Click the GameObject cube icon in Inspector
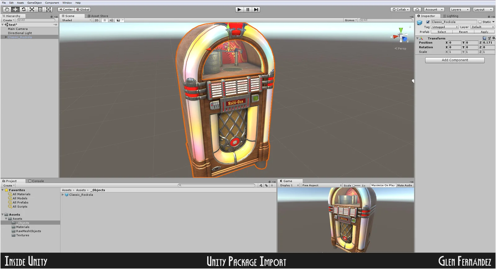The width and height of the screenshot is (496, 269). [x=420, y=23]
